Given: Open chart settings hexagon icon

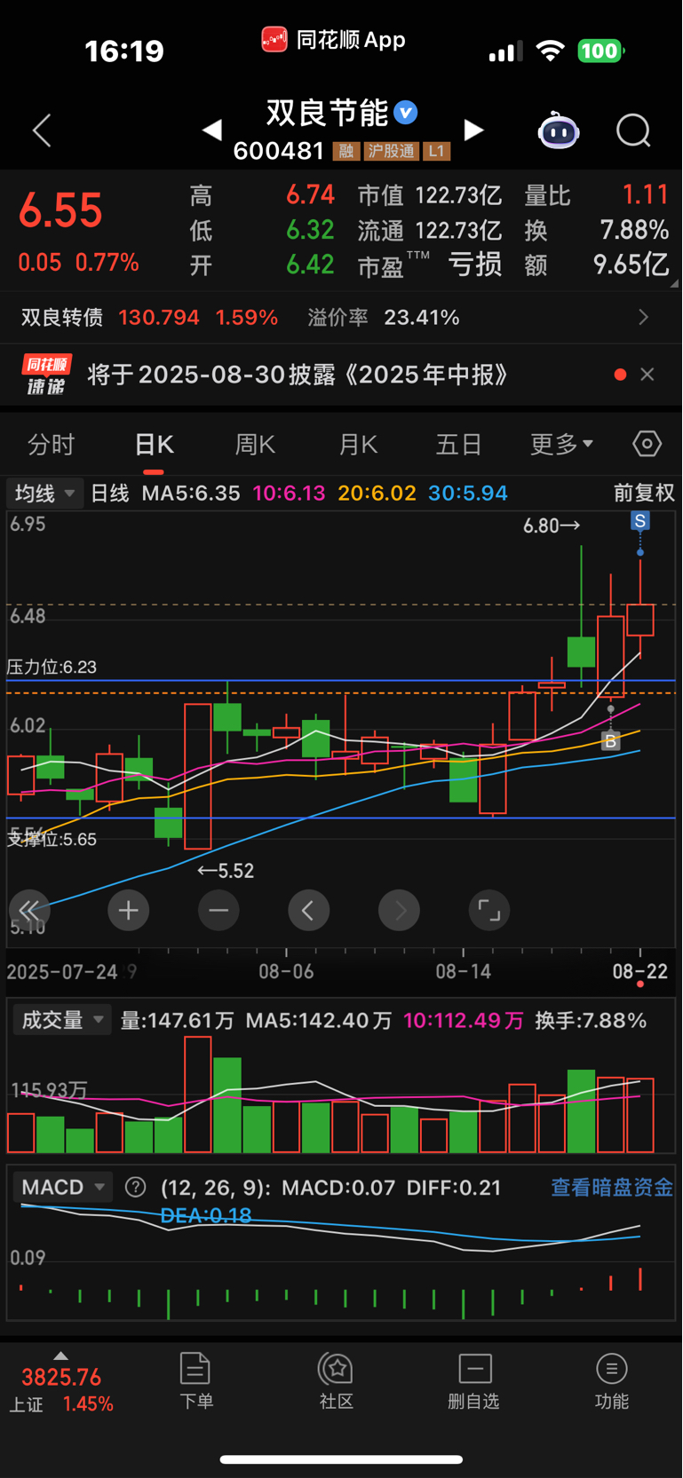Looking at the screenshot, I should (647, 444).
